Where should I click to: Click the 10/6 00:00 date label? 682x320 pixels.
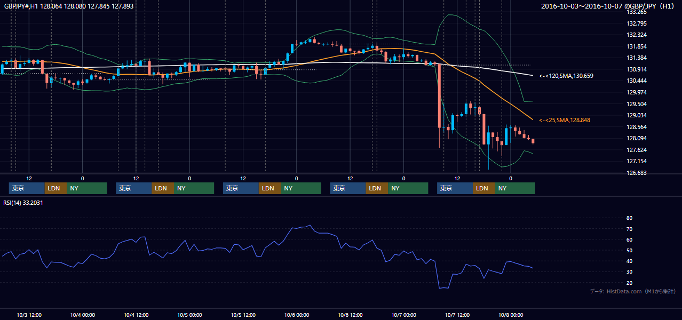tap(296, 315)
